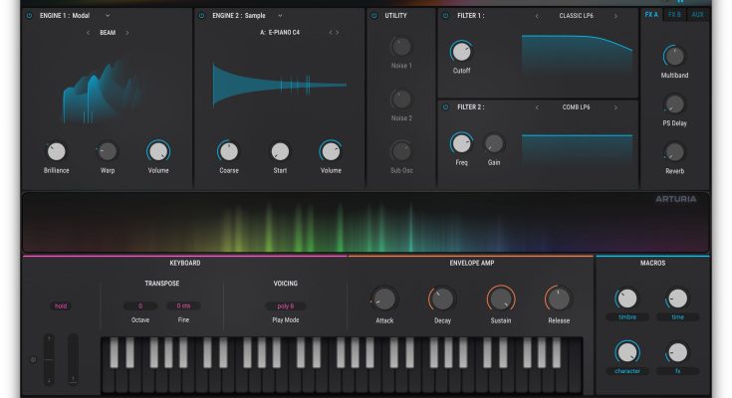Click the previous arrow beside BEAM
The width and height of the screenshot is (732, 398).
click(88, 33)
